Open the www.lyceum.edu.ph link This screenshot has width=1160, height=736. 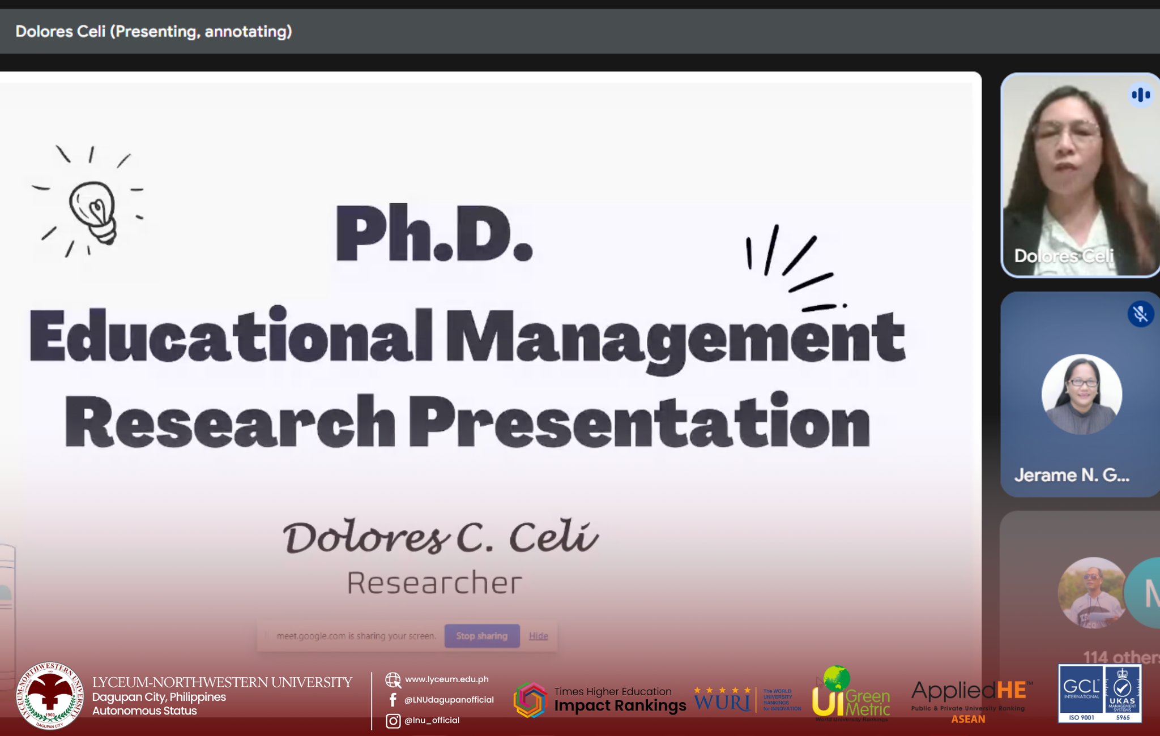446,679
